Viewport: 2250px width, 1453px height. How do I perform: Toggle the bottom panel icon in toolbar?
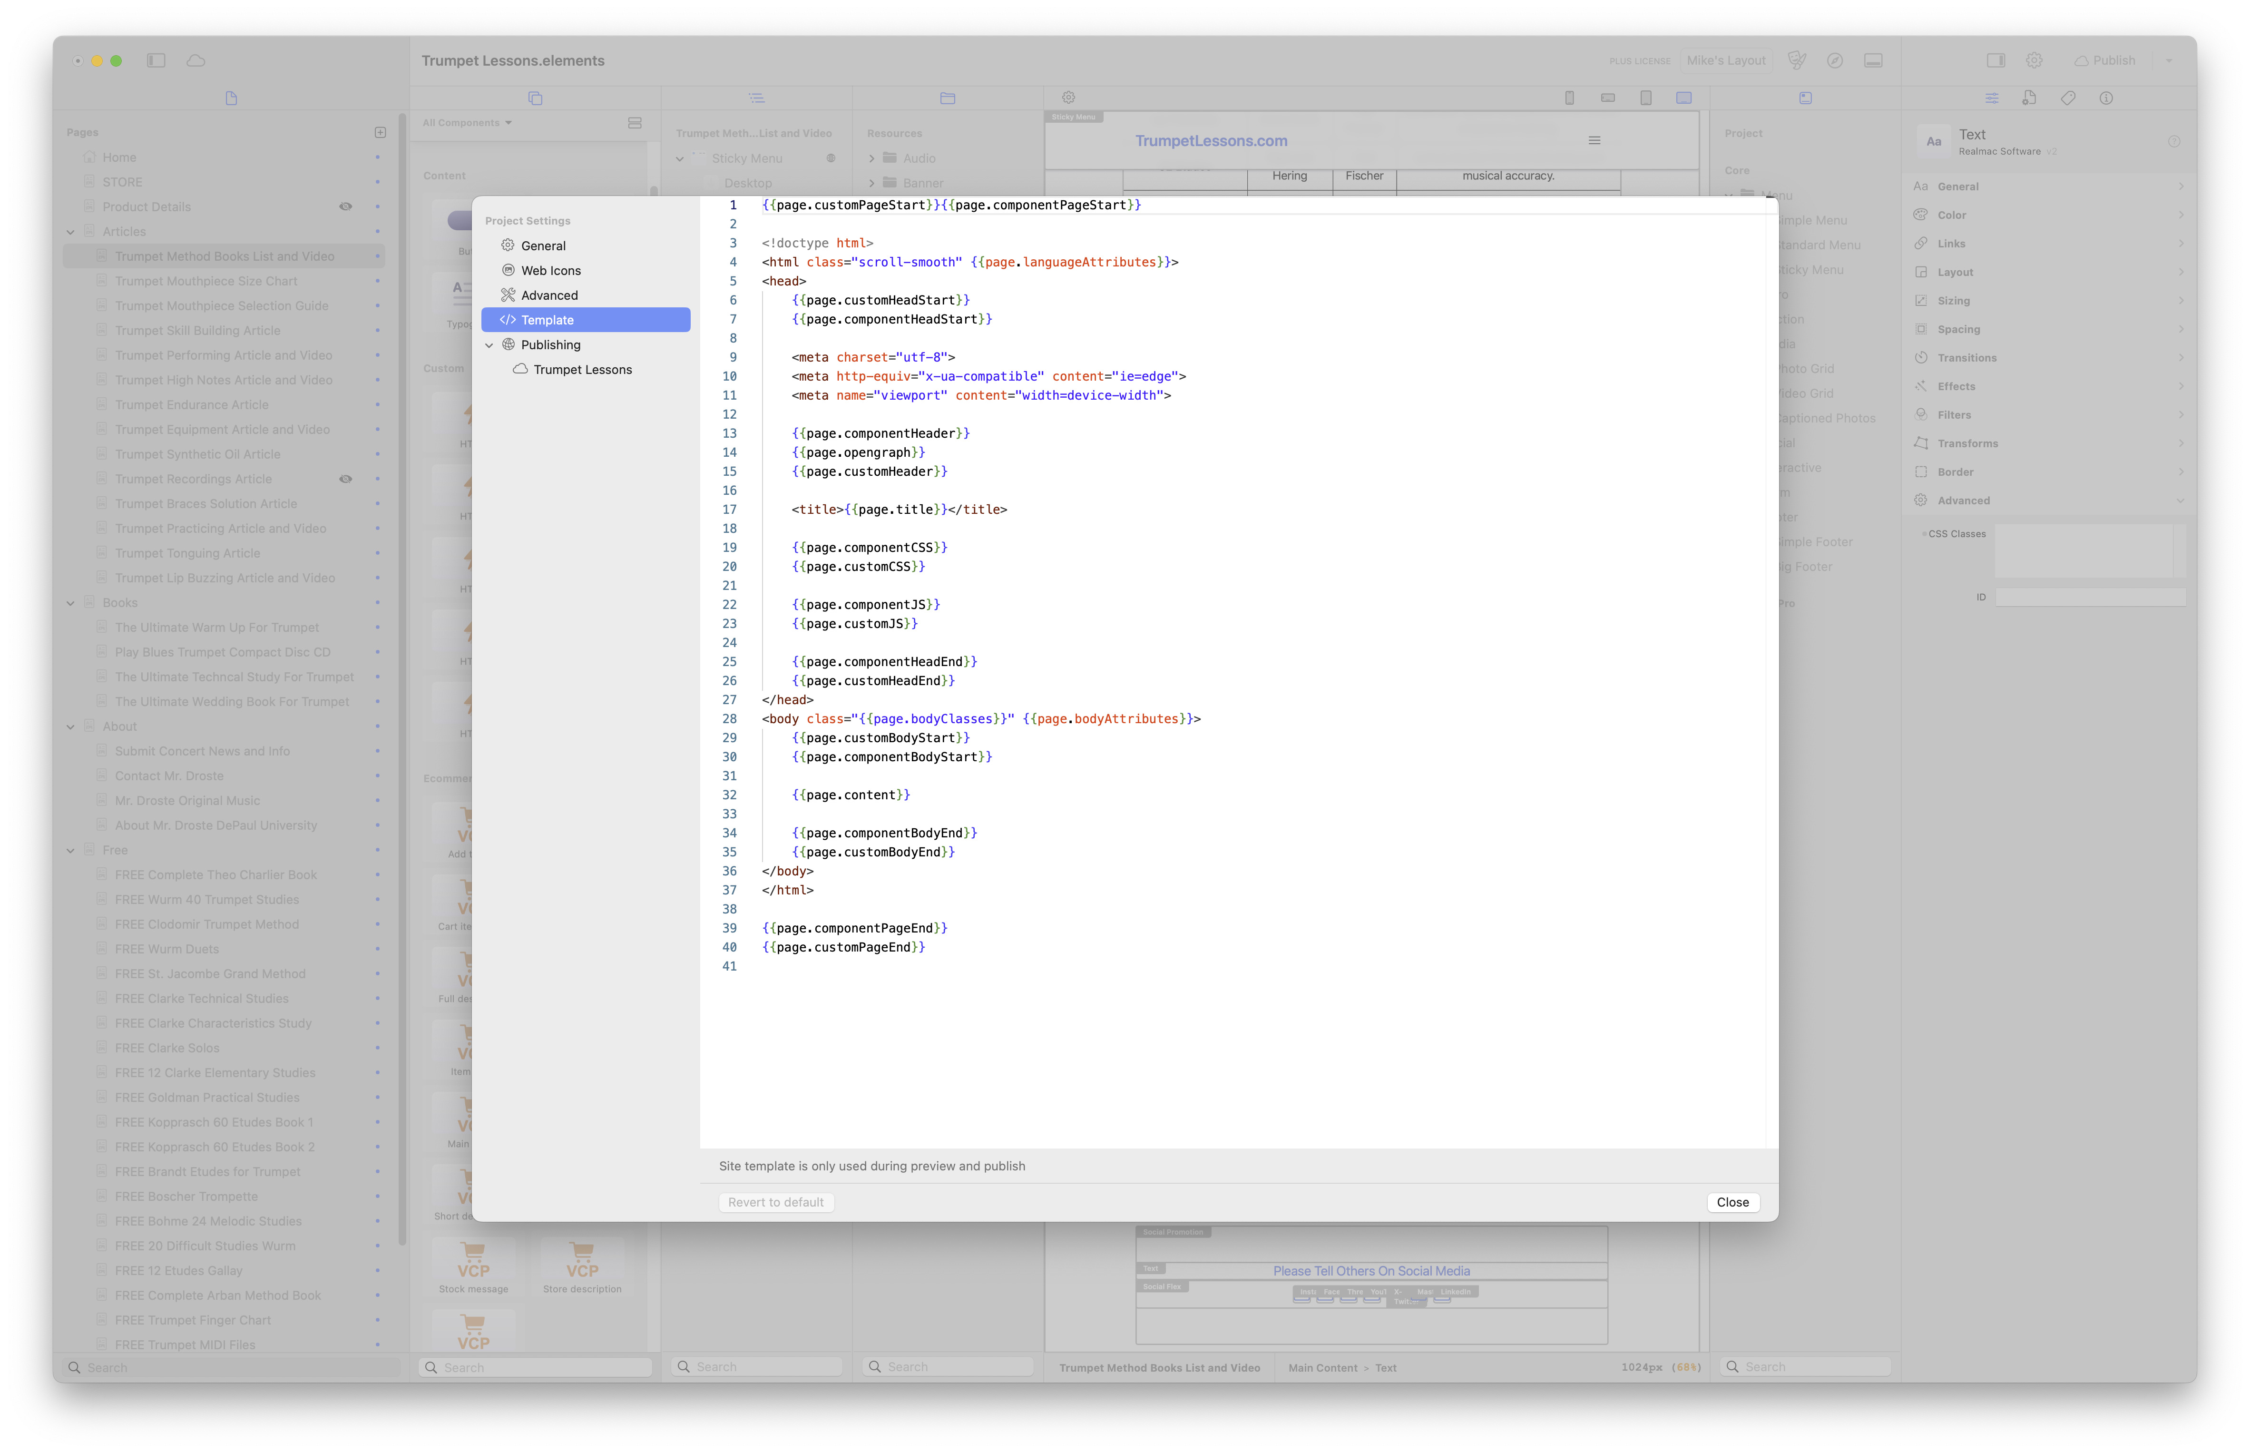coord(1873,60)
